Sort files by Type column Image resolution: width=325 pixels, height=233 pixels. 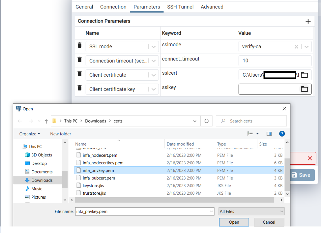(222, 144)
